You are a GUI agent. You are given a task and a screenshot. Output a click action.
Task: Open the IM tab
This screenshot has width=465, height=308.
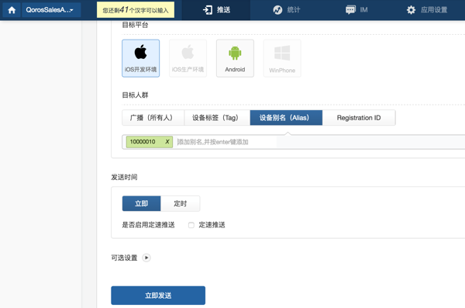click(356, 10)
